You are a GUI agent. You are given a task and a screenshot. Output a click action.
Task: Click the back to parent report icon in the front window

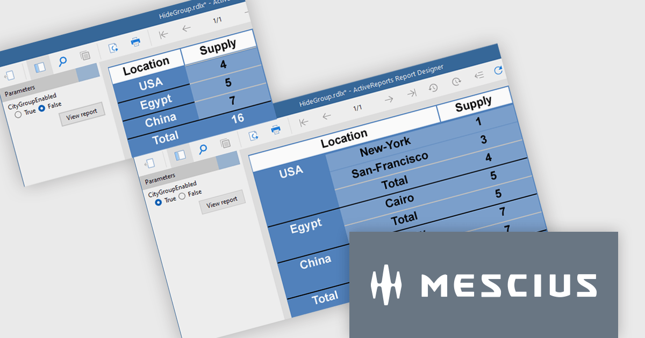point(478,76)
